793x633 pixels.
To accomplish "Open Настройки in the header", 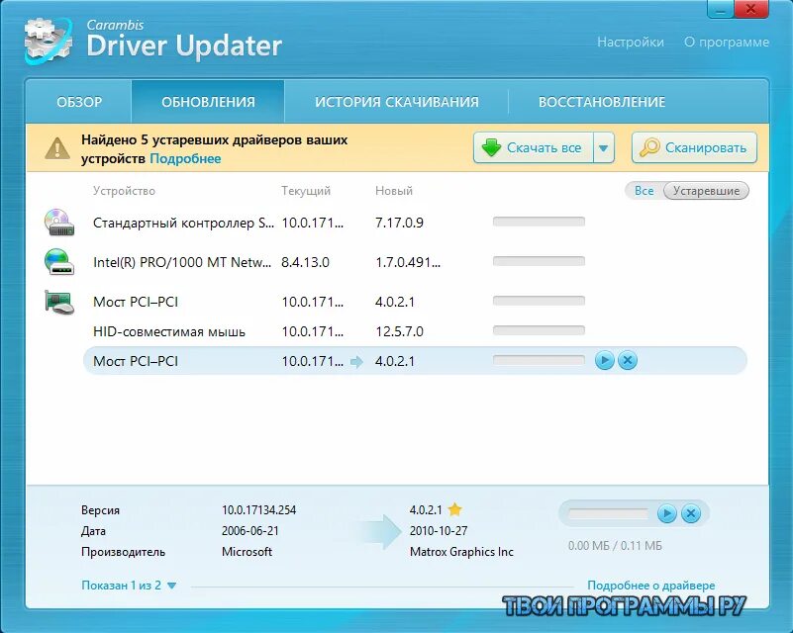I will [x=631, y=42].
